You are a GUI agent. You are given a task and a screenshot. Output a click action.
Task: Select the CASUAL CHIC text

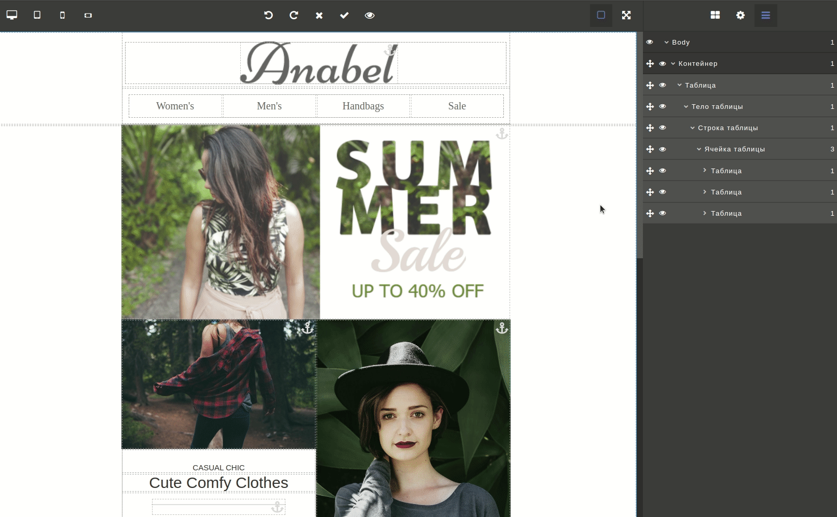pyautogui.click(x=218, y=468)
